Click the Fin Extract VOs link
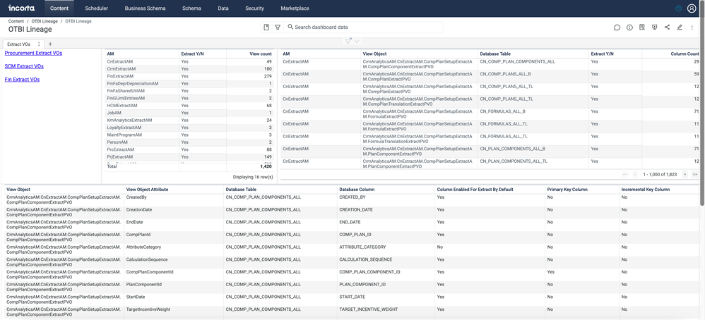The height and width of the screenshot is (320, 705). [22, 80]
